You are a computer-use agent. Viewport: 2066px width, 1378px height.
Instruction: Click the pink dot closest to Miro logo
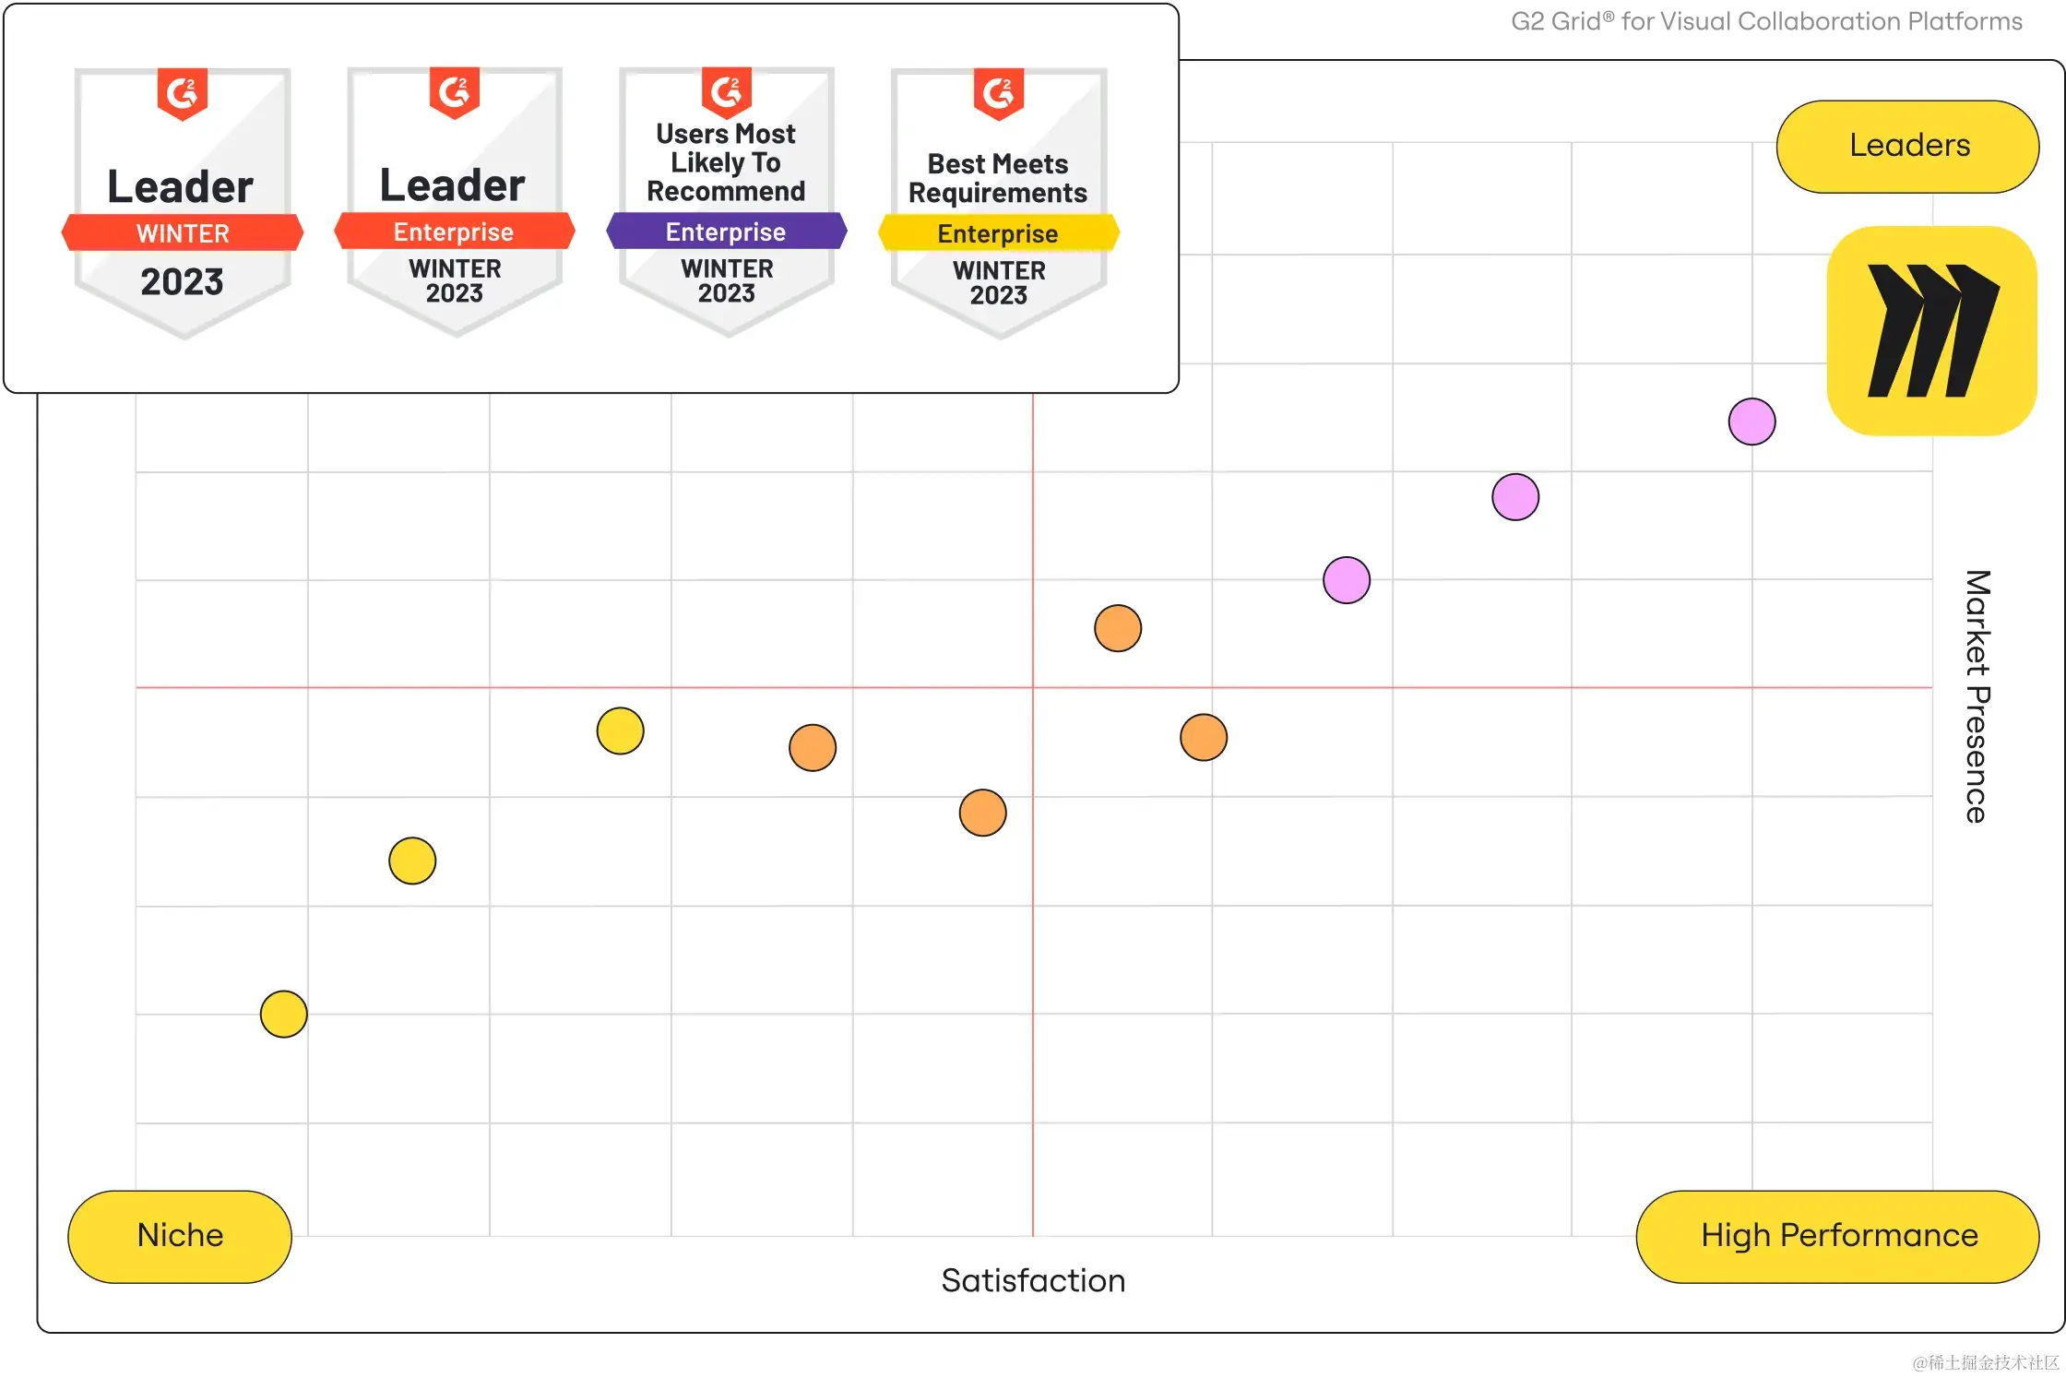pos(1751,422)
